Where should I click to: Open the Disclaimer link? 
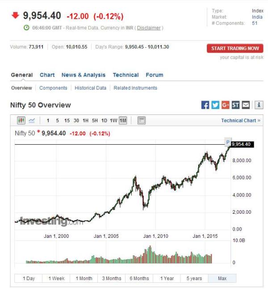pyautogui.click(x=149, y=28)
